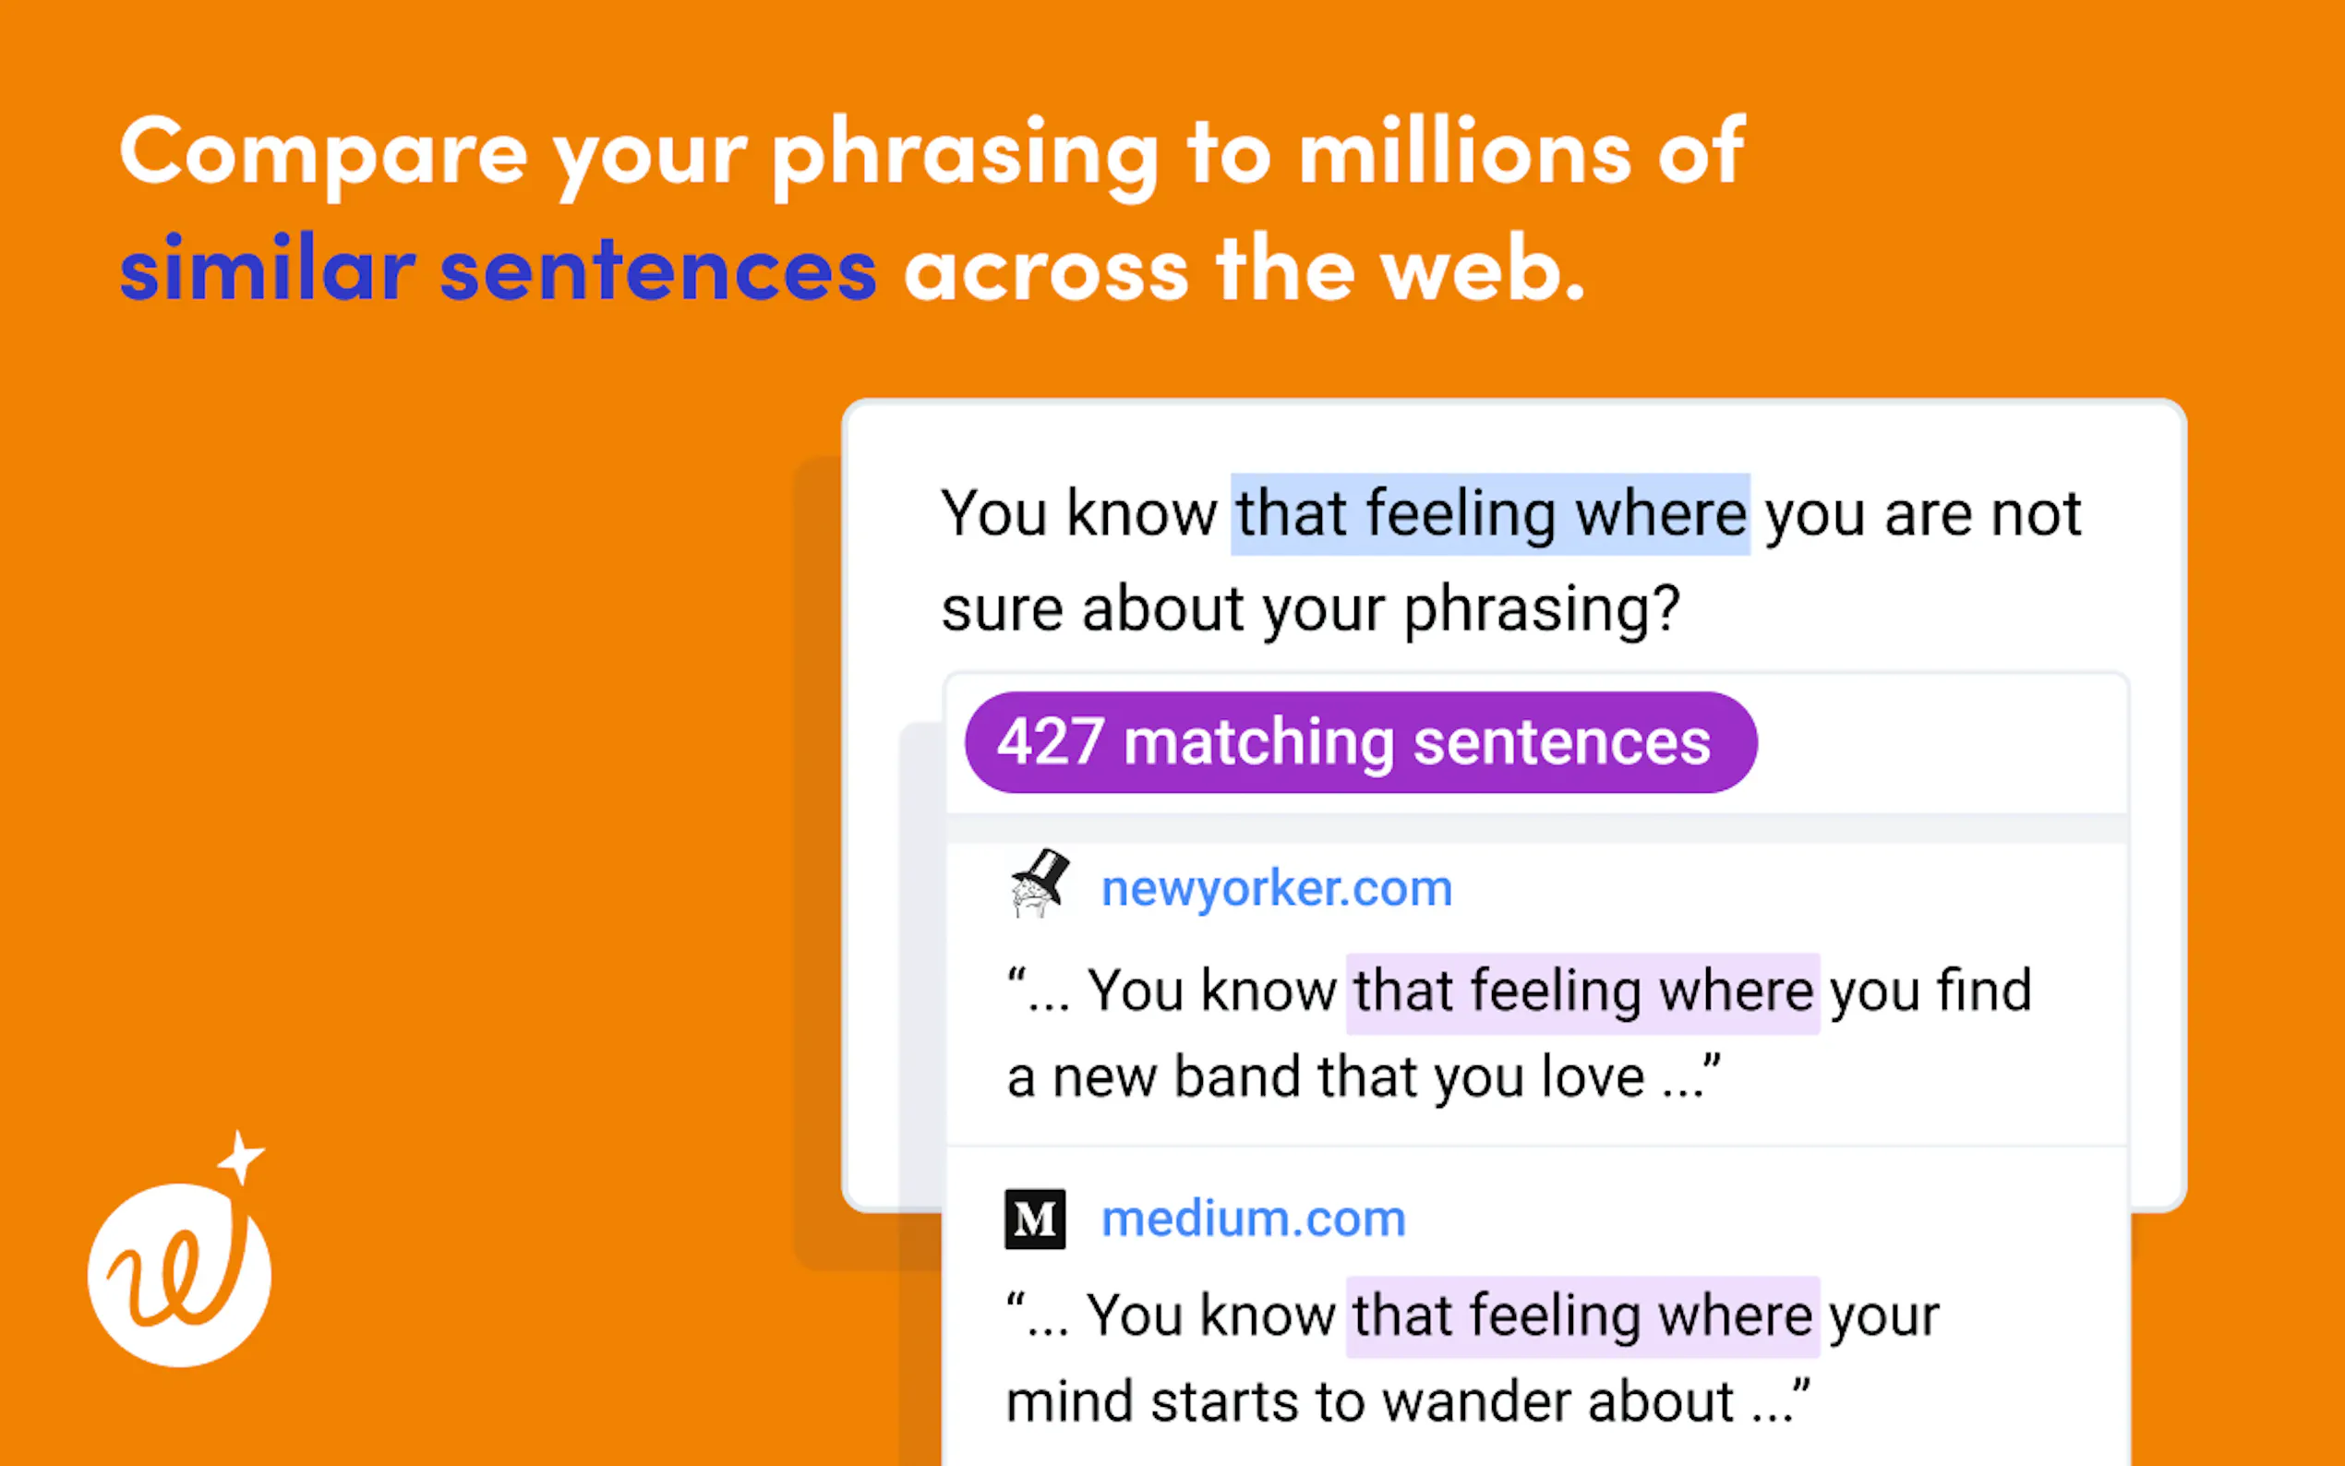This screenshot has height=1466, width=2345.
Task: Open the medium.com source link
Action: click(1254, 1219)
